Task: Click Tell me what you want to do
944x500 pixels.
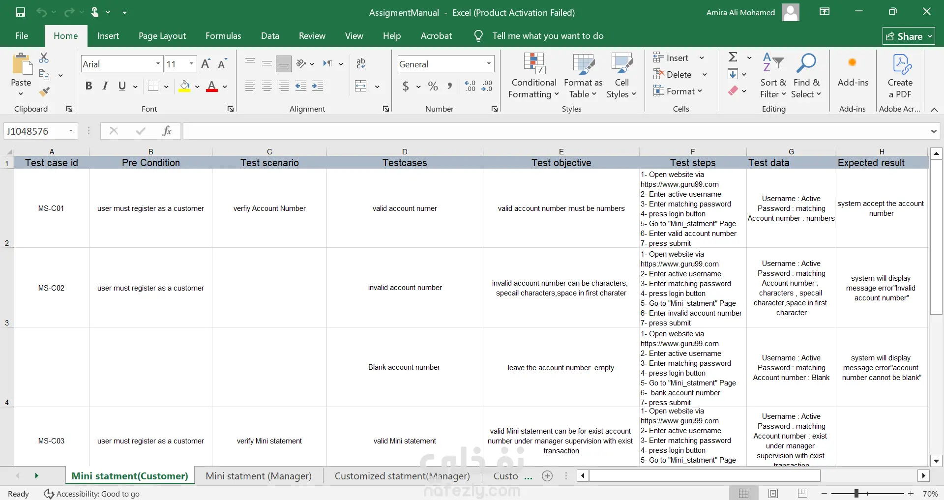Action: pyautogui.click(x=548, y=36)
